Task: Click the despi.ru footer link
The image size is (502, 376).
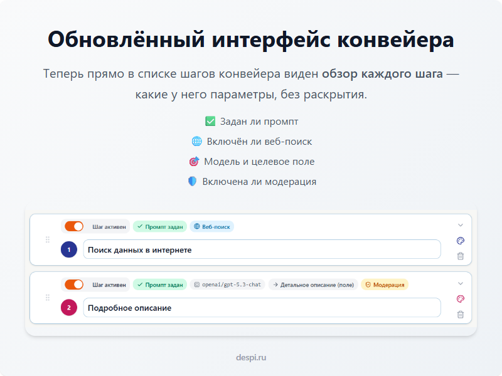Action: coord(251,357)
